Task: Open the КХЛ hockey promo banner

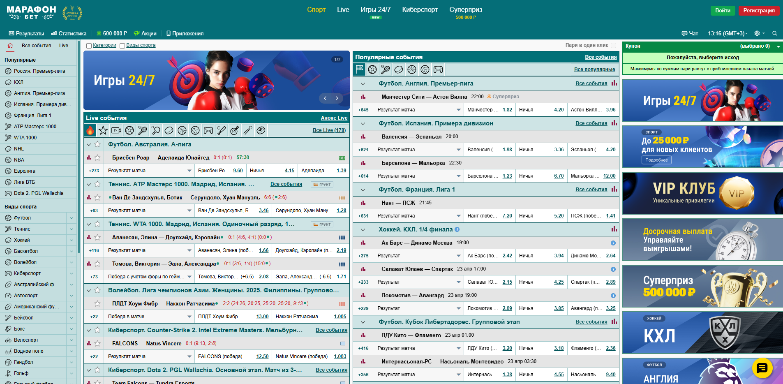Action: 702,333
